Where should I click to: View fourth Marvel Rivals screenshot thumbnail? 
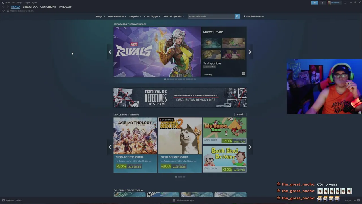coord(234,54)
